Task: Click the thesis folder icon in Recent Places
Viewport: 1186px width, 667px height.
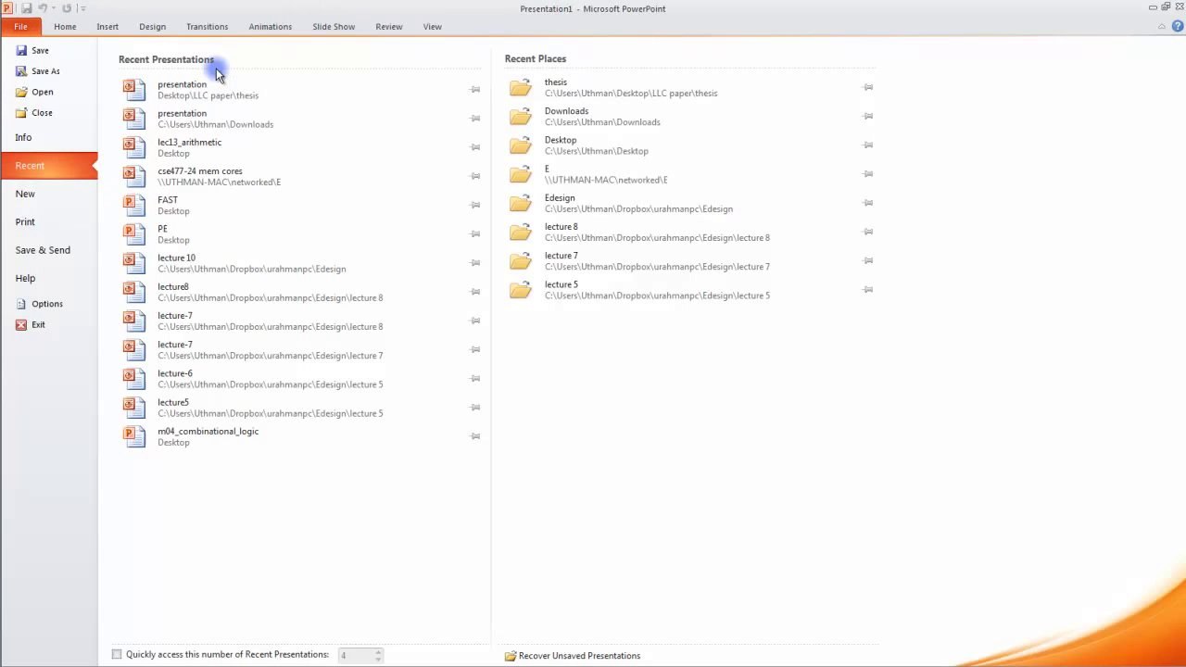Action: [x=521, y=87]
